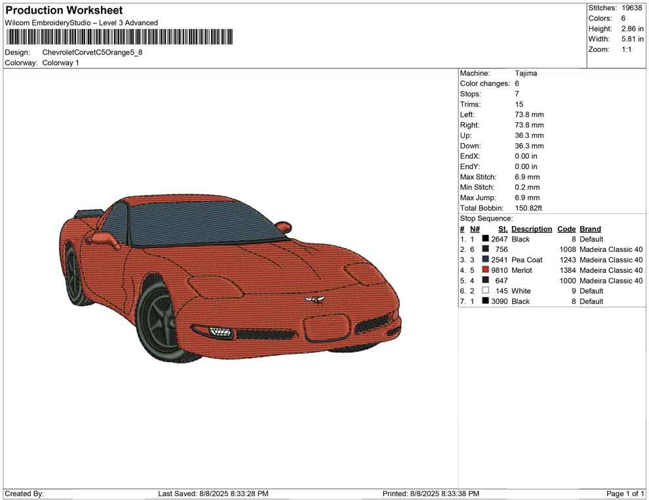649x500 pixels.
Task: Click the Zoom 1:1 value
Action: pyautogui.click(x=626, y=50)
